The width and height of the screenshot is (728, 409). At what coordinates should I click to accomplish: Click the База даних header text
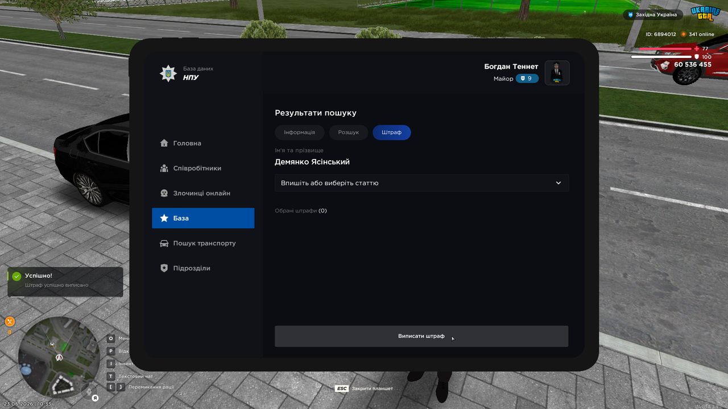pos(198,69)
